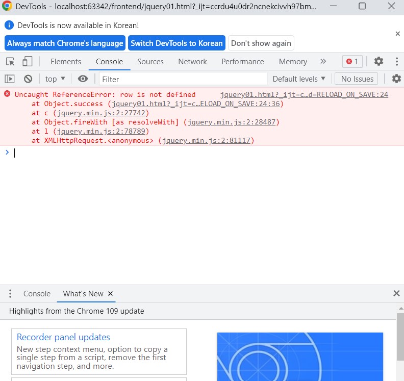Click the blue info icon in infobar
Screen dimensions: 404x381
tap(9, 25)
